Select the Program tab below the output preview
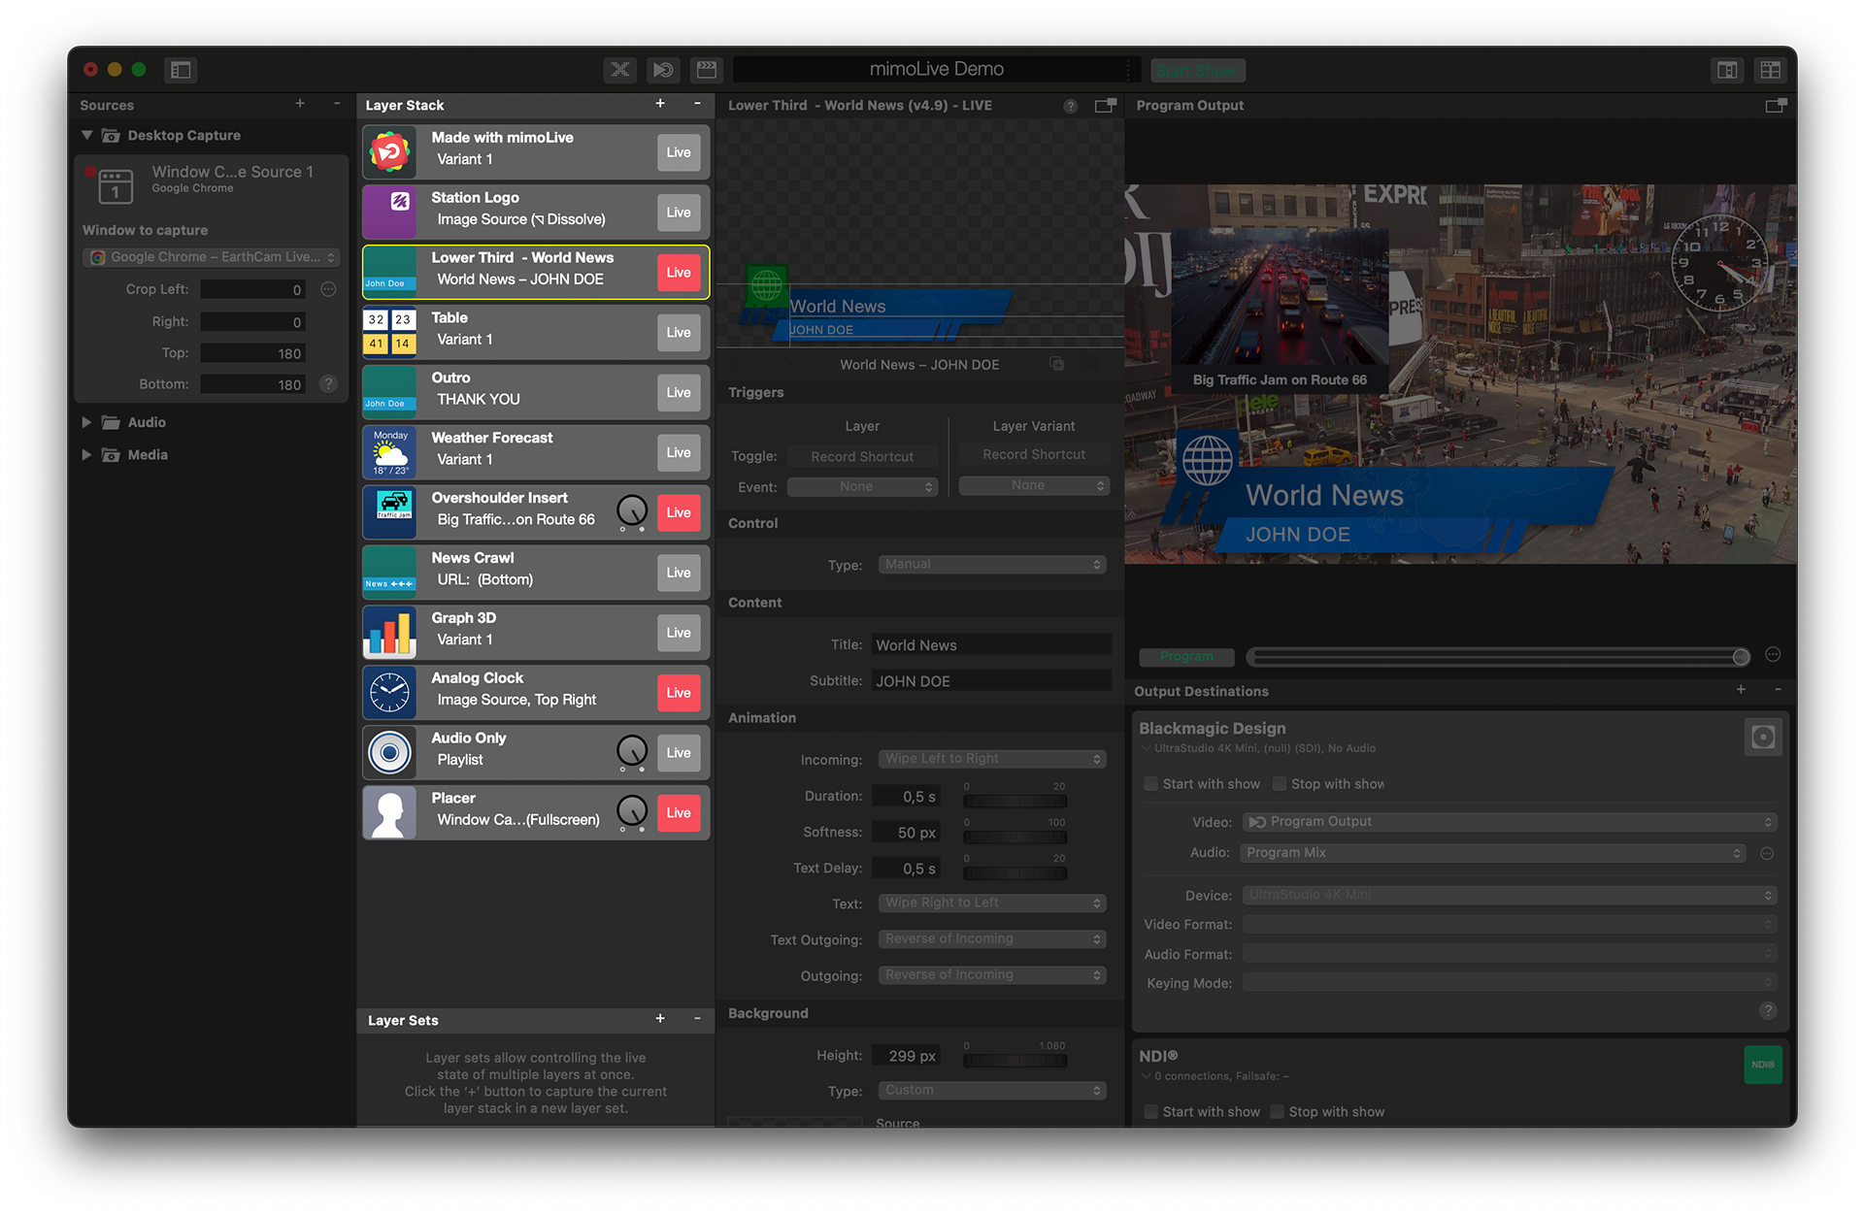Screen dimensions: 1864x1215 coord(1185,656)
